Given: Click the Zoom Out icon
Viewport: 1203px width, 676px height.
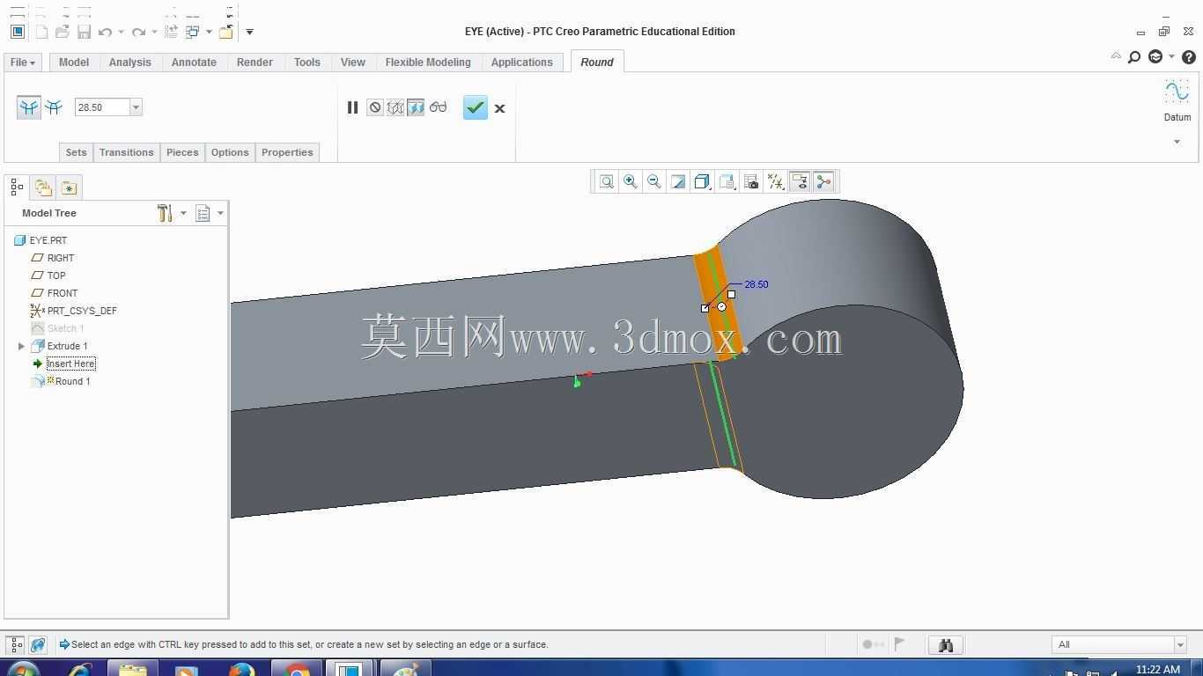Looking at the screenshot, I should pos(654,181).
